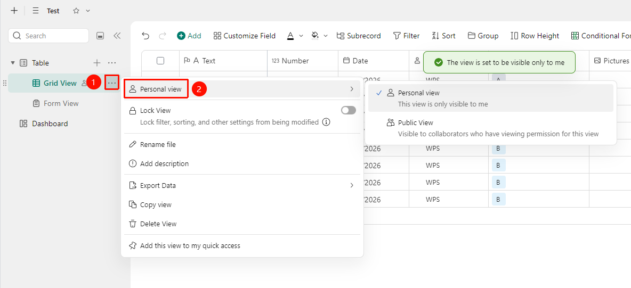The height and width of the screenshot is (288, 631).
Task: Collapse the Table tree node
Action: click(13, 63)
